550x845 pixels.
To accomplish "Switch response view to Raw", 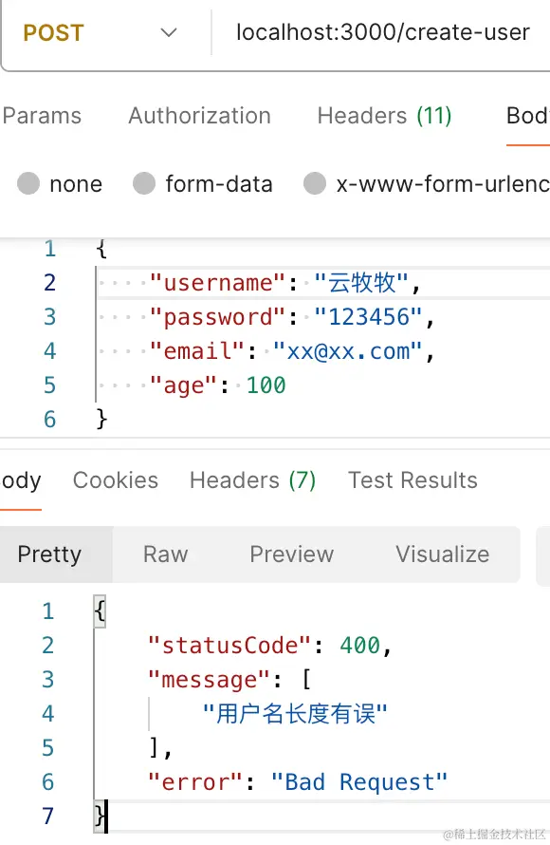I will (166, 554).
